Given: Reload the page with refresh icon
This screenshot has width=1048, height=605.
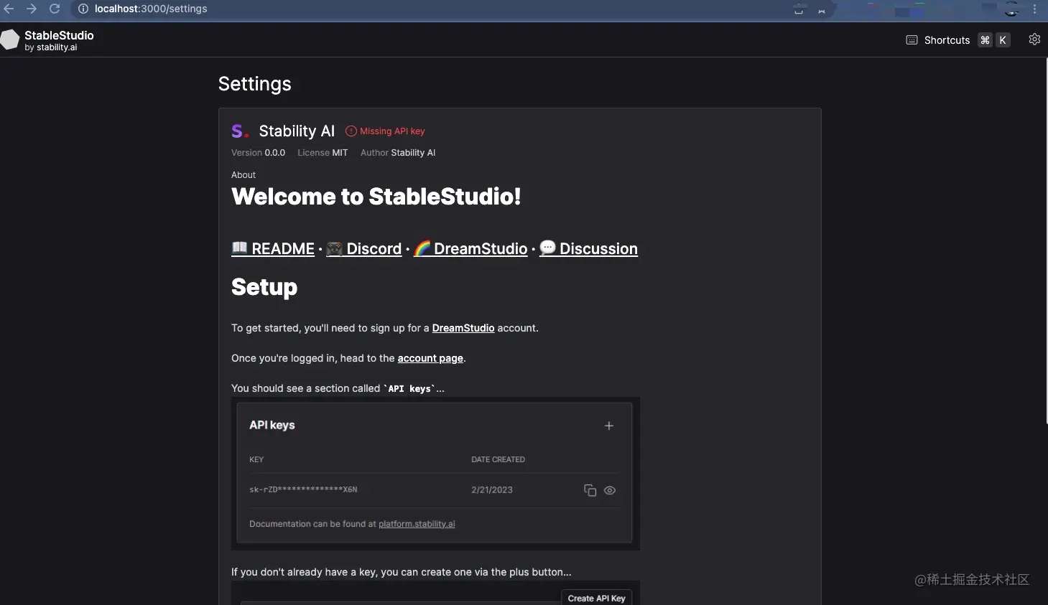Looking at the screenshot, I should [x=55, y=9].
